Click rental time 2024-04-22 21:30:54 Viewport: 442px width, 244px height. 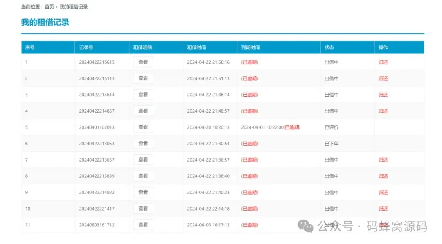click(x=208, y=144)
